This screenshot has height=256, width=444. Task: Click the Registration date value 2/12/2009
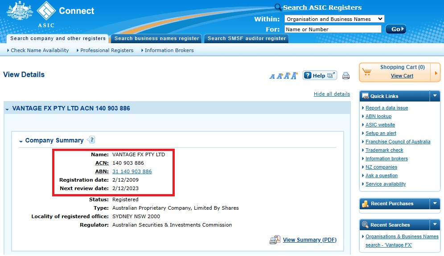125,180
